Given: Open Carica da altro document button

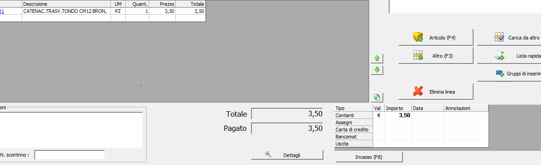Looking at the screenshot, I should [509, 38].
